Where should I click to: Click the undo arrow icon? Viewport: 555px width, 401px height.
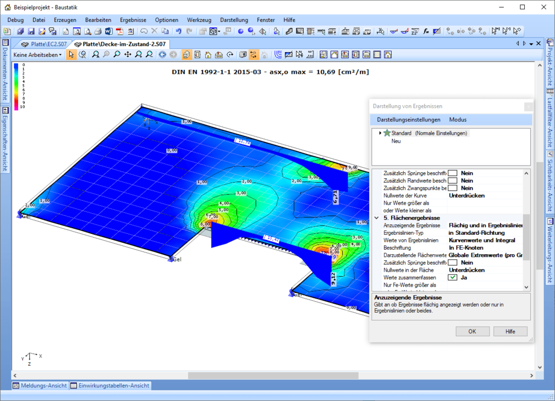coord(179,31)
